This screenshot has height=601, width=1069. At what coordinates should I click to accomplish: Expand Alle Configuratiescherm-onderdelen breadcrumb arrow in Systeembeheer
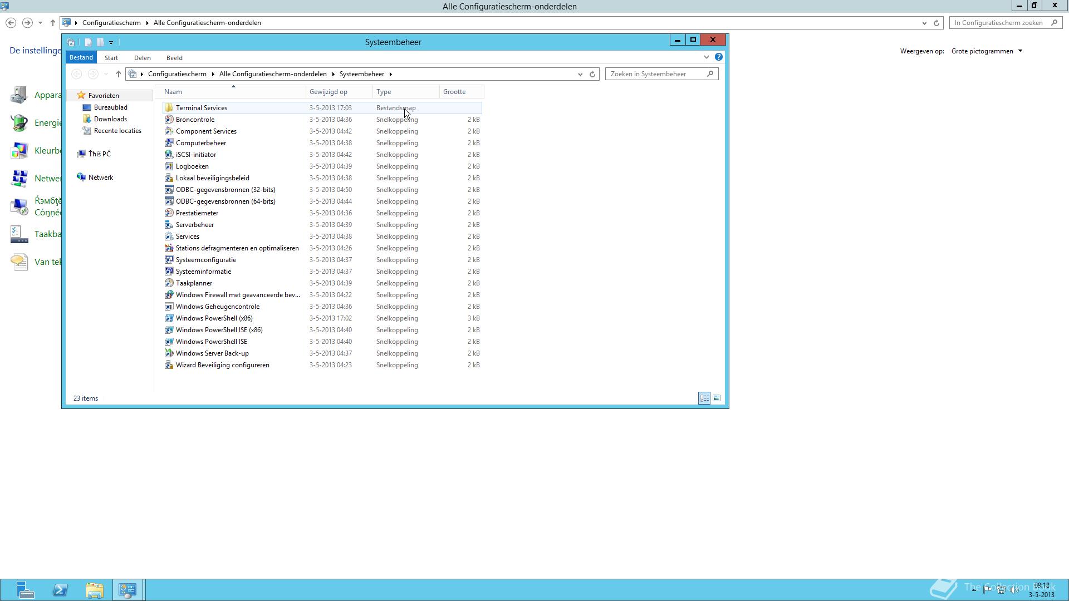(334, 74)
